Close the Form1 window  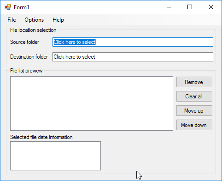(x=211, y=7)
